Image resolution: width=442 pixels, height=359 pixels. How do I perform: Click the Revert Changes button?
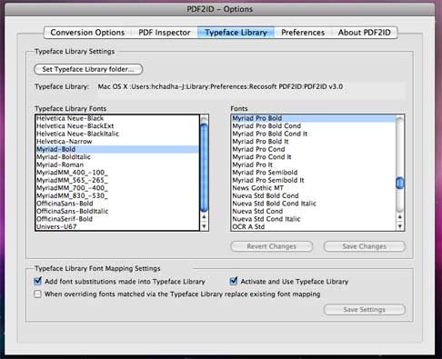point(272,246)
